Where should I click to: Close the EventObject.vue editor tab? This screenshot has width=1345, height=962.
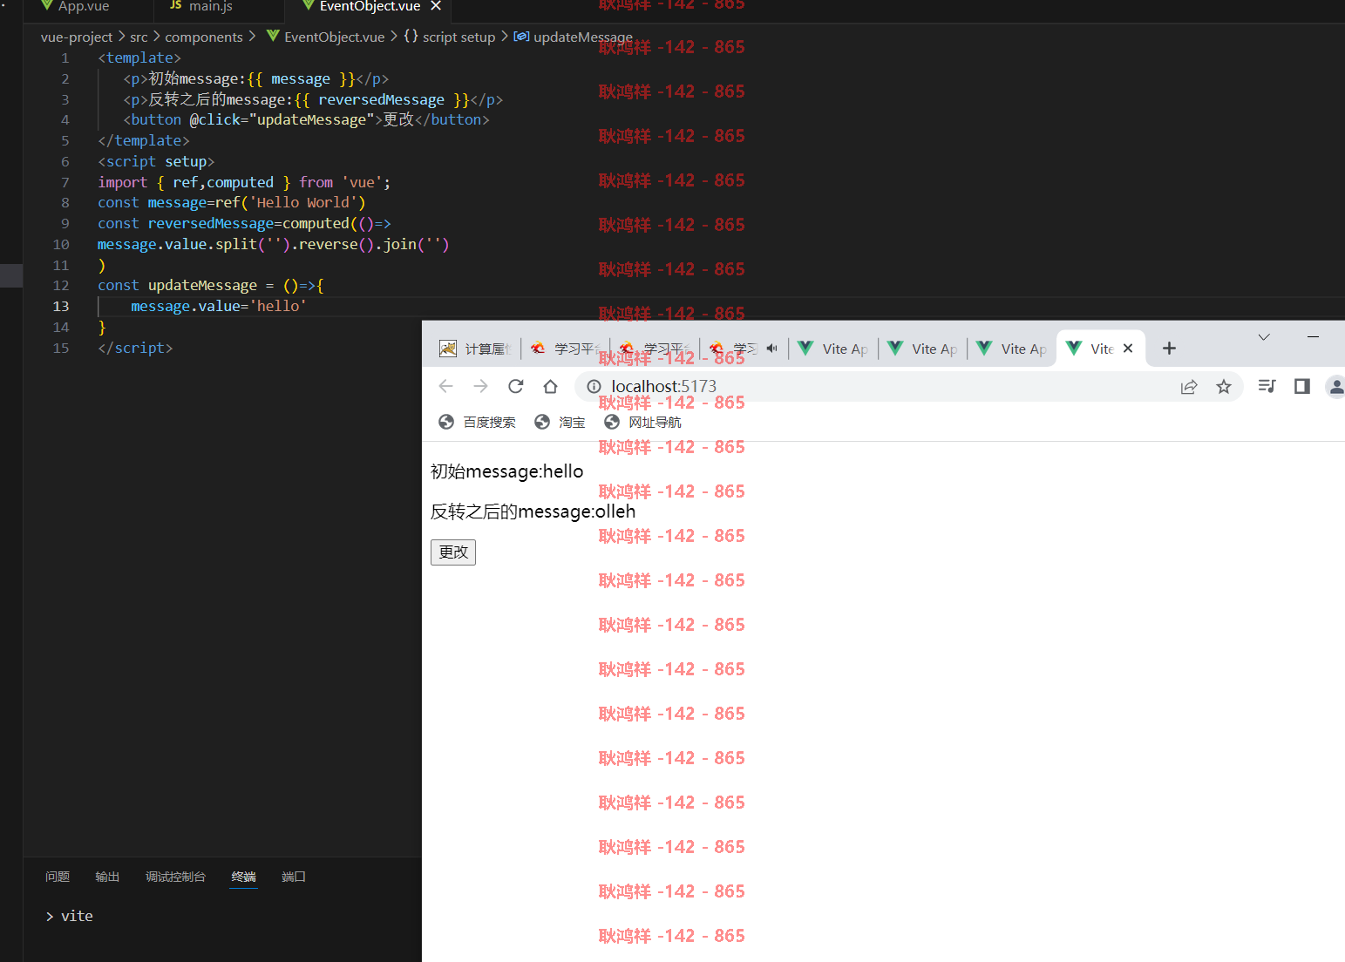[436, 6]
